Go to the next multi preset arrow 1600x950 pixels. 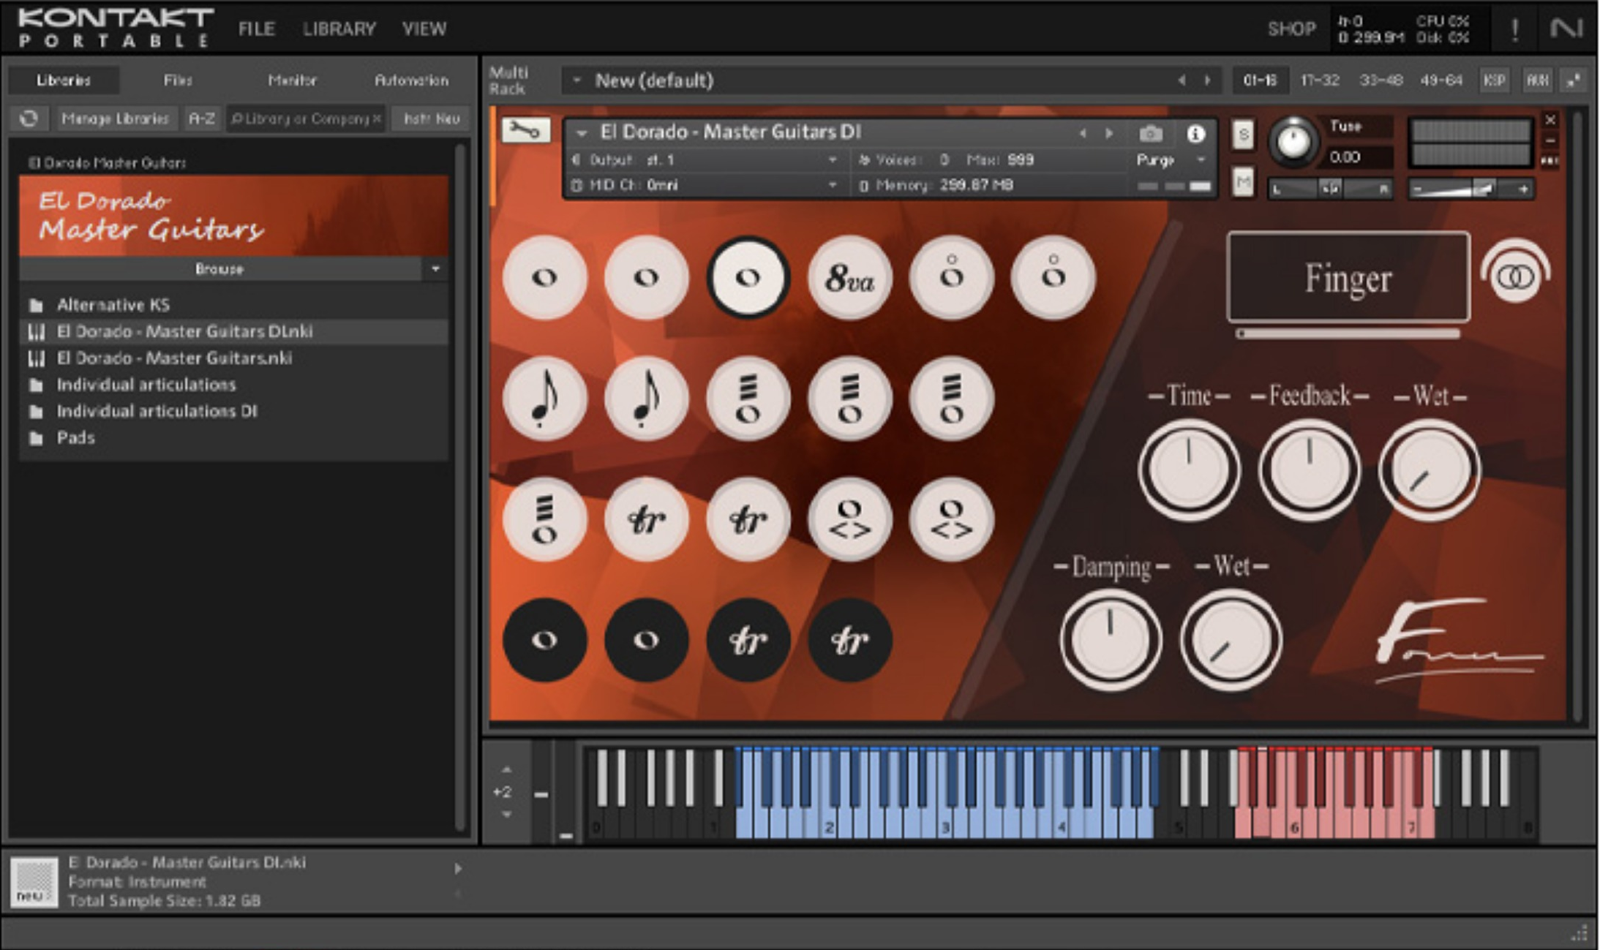pyautogui.click(x=1208, y=80)
